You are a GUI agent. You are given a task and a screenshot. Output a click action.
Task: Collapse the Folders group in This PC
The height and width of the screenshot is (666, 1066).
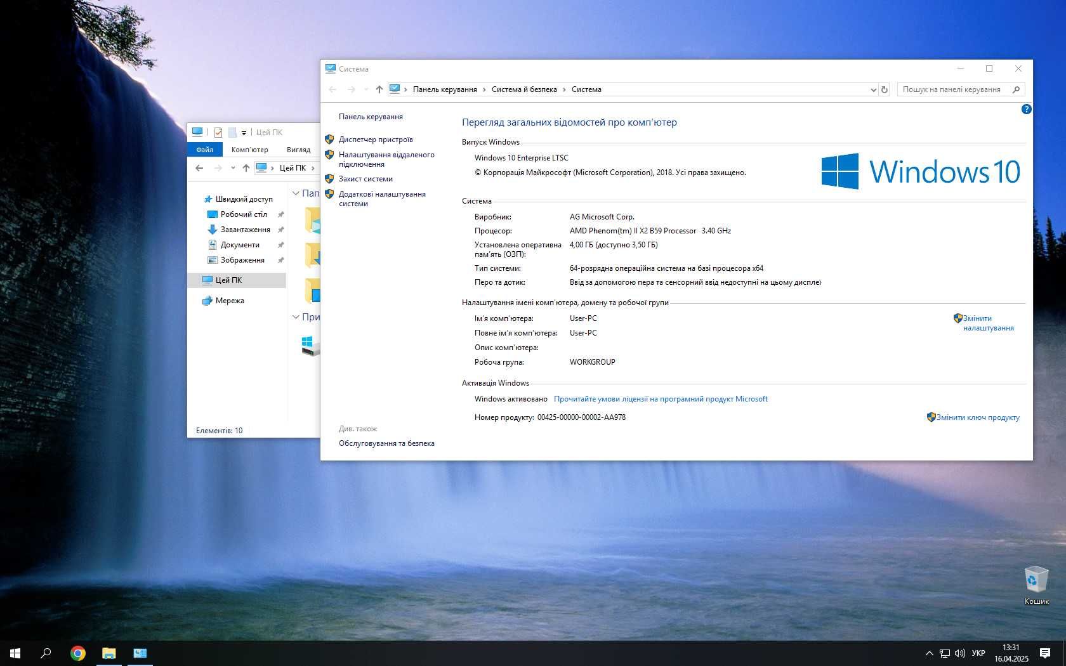[296, 193]
